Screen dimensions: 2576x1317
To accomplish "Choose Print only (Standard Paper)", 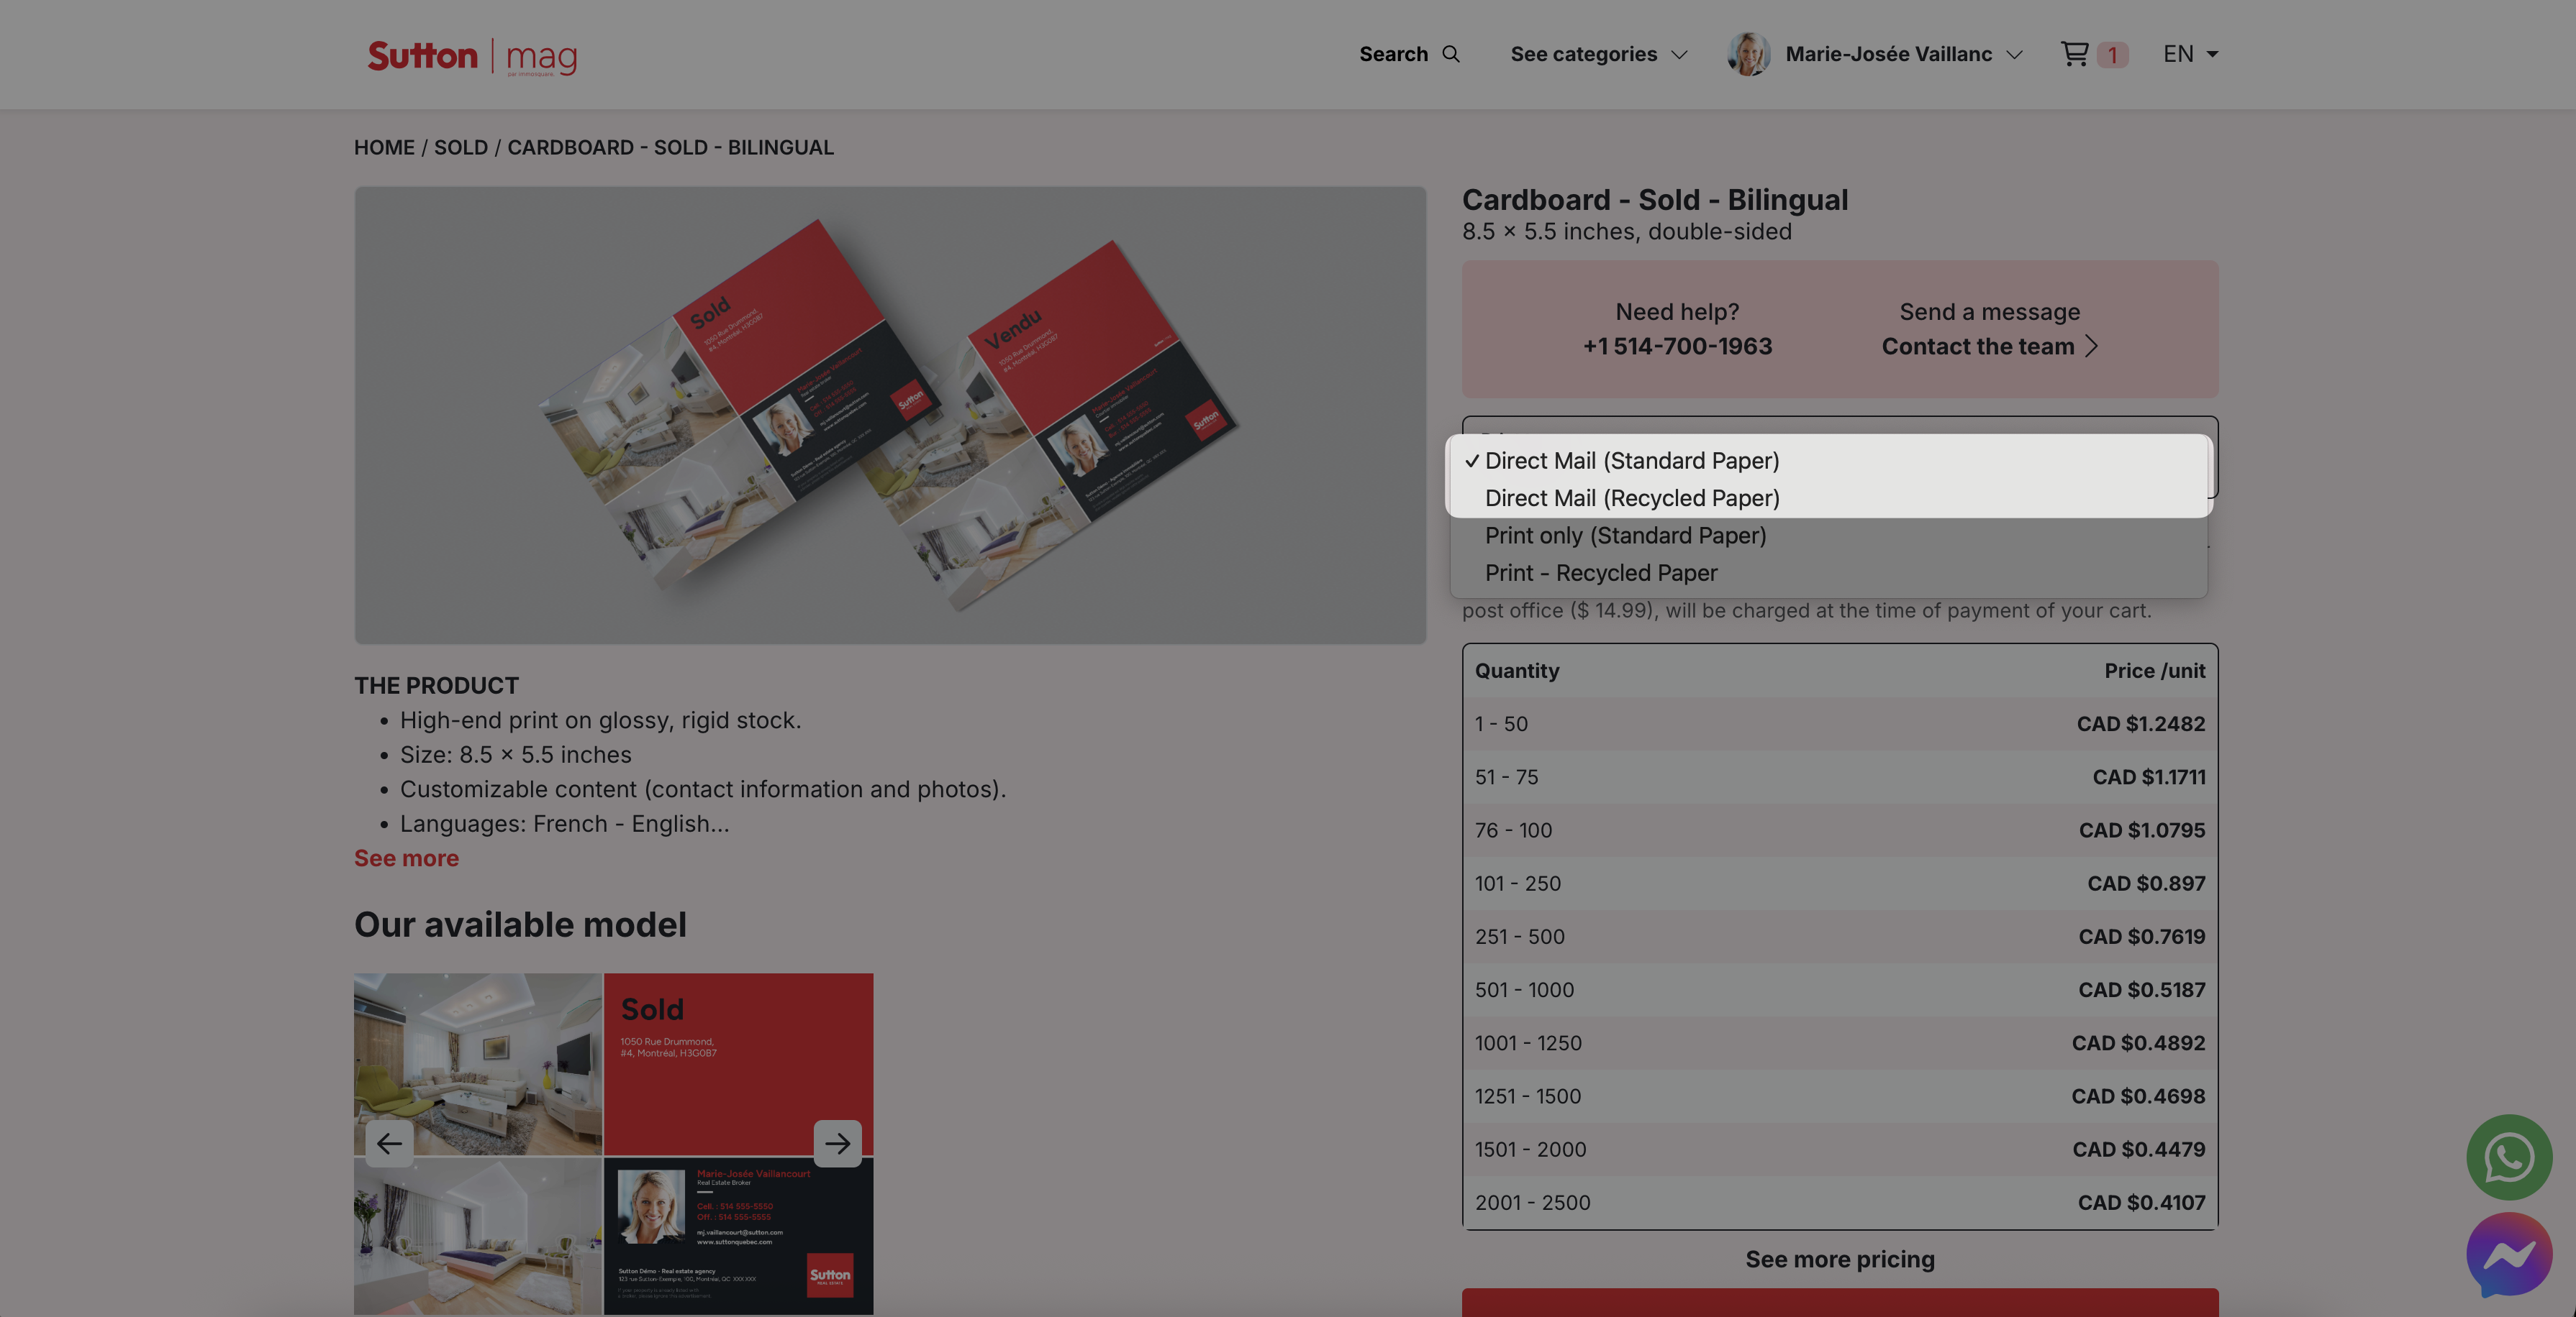I will coord(1625,536).
